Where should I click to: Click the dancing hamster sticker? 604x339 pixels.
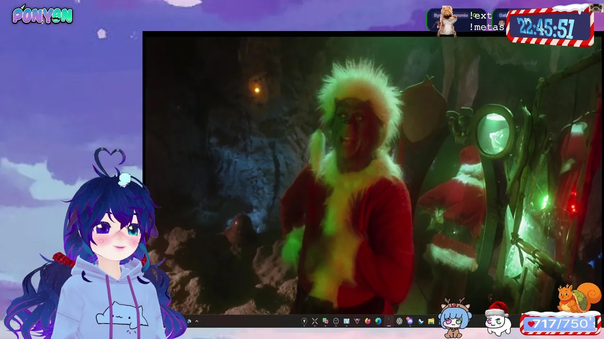click(446, 21)
